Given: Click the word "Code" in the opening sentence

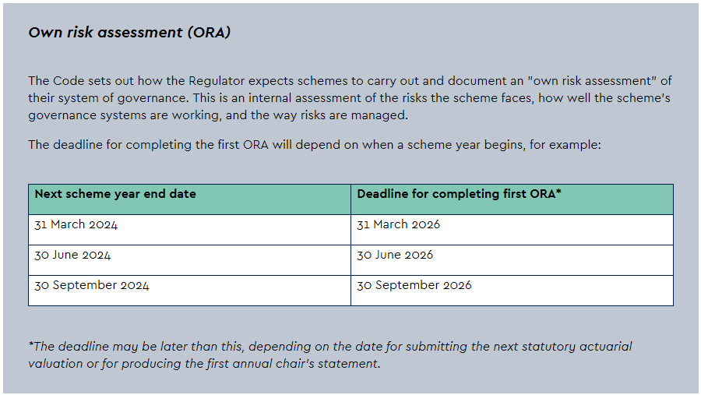Looking at the screenshot, I should tap(72, 81).
